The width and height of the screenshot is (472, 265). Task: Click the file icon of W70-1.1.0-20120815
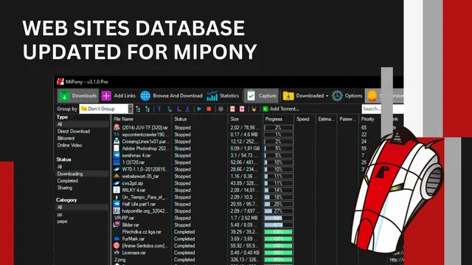pyautogui.click(x=117, y=169)
